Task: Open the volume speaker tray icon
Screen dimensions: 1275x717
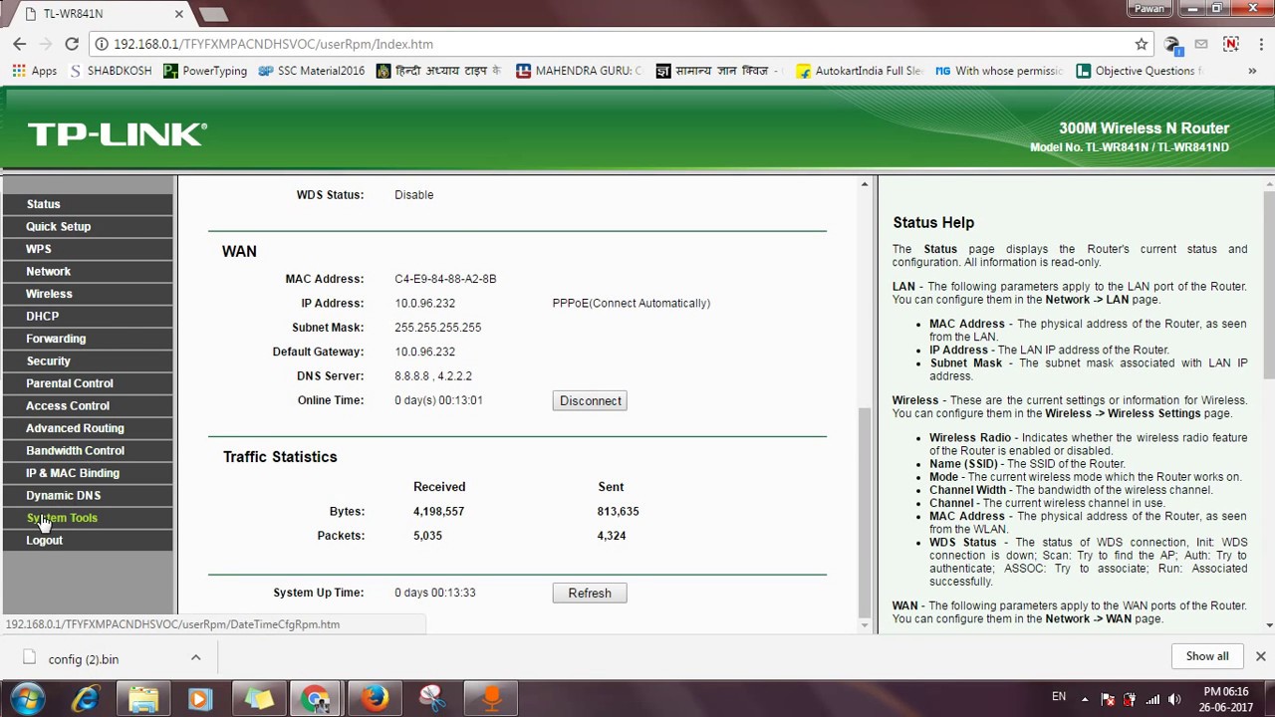Action: pyautogui.click(x=1174, y=699)
